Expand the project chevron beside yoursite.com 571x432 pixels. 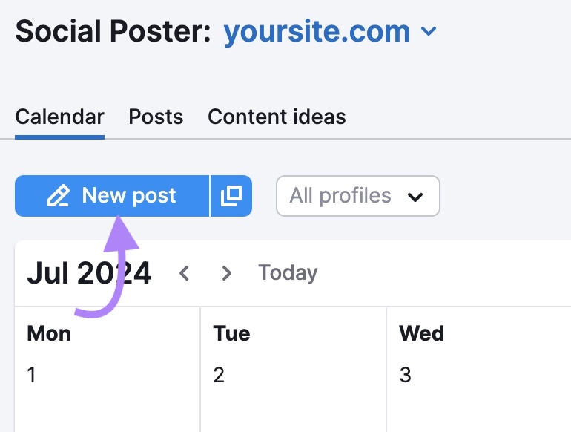(x=429, y=32)
